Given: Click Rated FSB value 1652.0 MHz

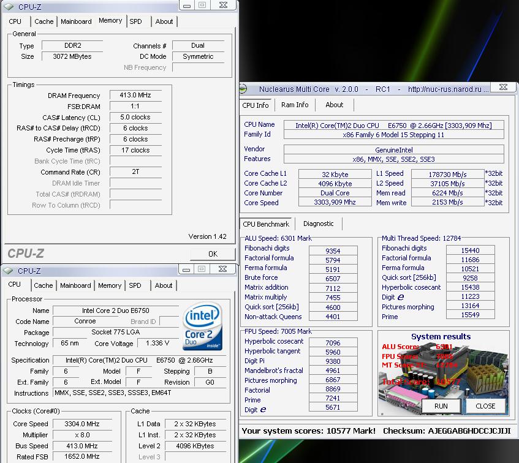Looking at the screenshot, I should click(82, 456).
